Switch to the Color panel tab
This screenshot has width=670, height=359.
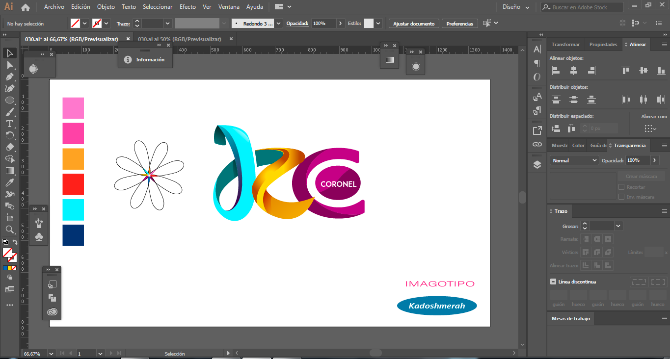tap(579, 145)
